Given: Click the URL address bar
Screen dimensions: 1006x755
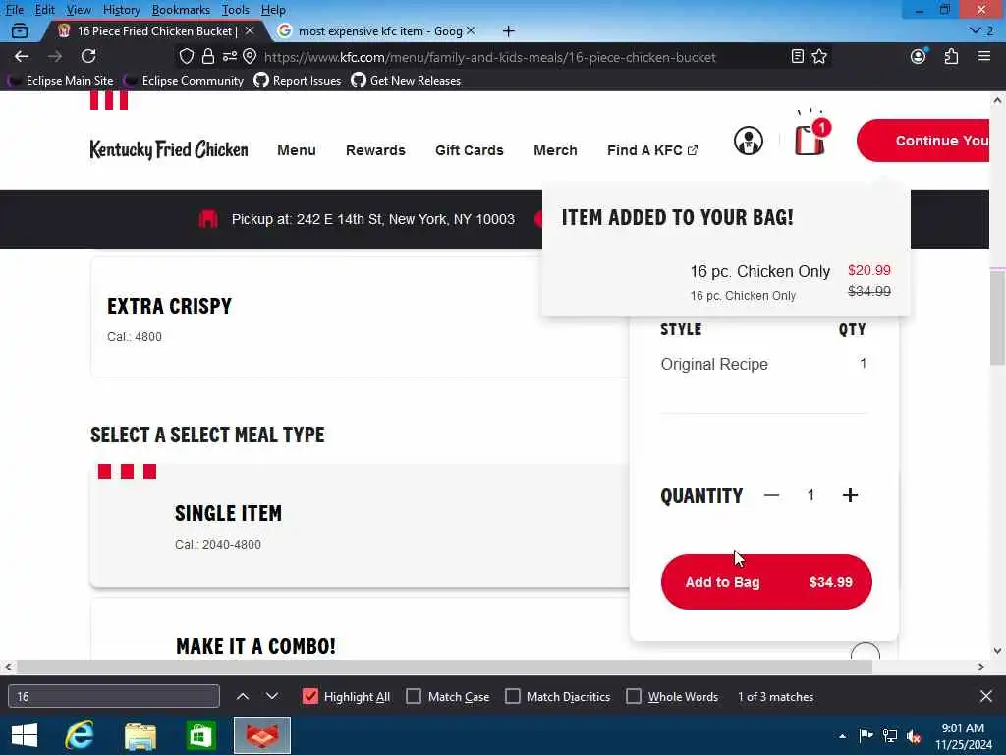Looking at the screenshot, I should point(489,57).
